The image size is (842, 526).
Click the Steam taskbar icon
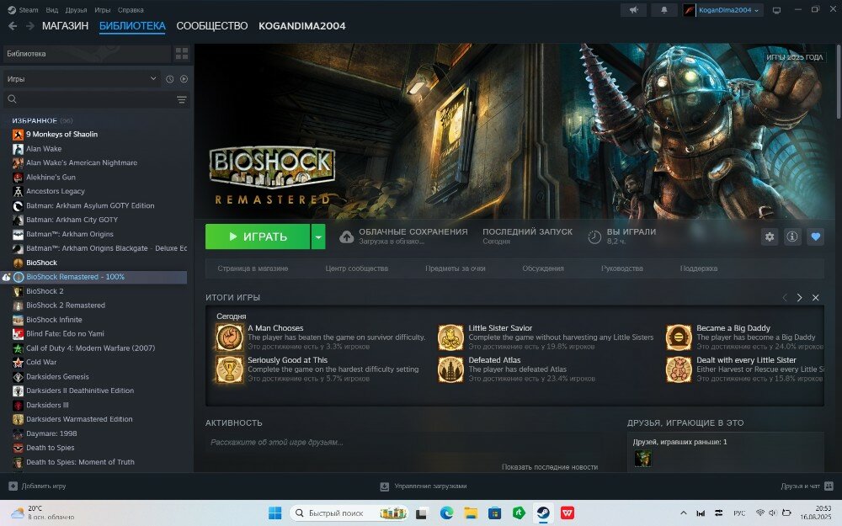(543, 513)
